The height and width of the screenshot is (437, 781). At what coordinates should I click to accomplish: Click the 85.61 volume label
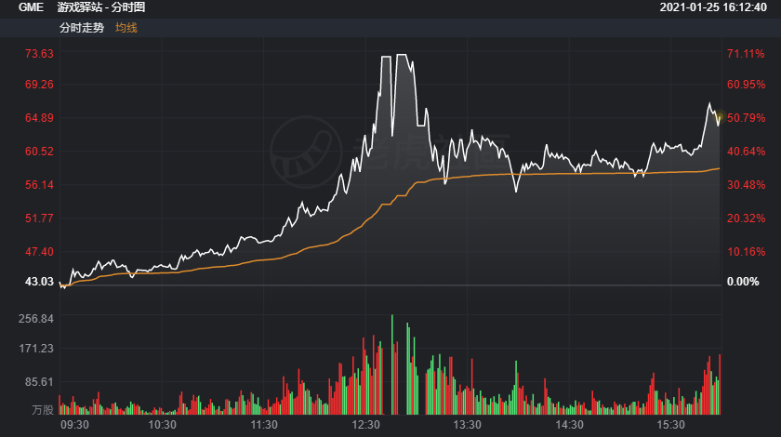(x=39, y=382)
